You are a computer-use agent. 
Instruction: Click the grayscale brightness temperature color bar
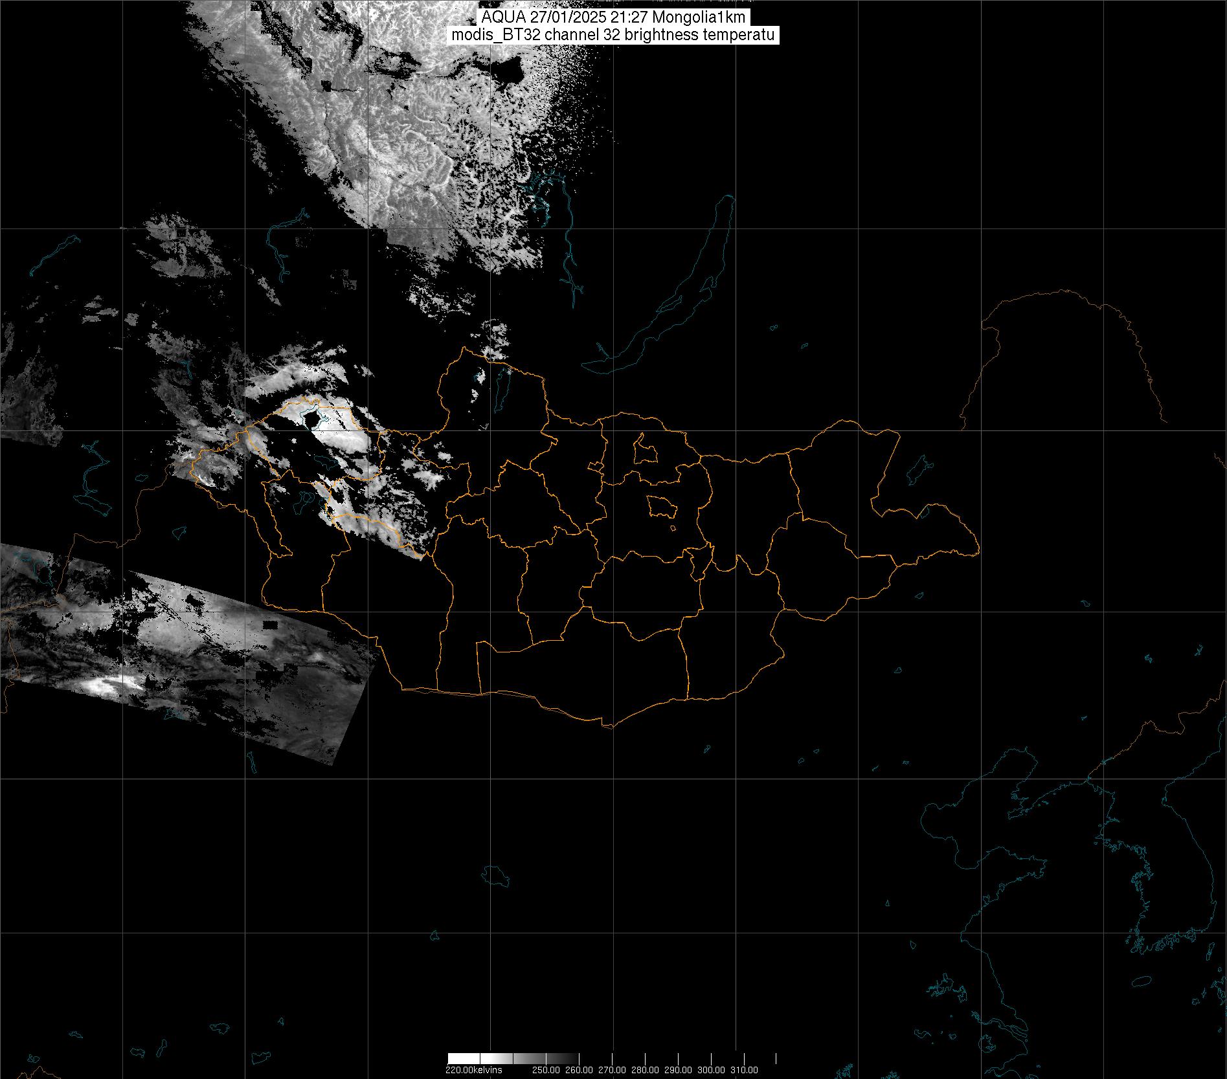[612, 1058]
